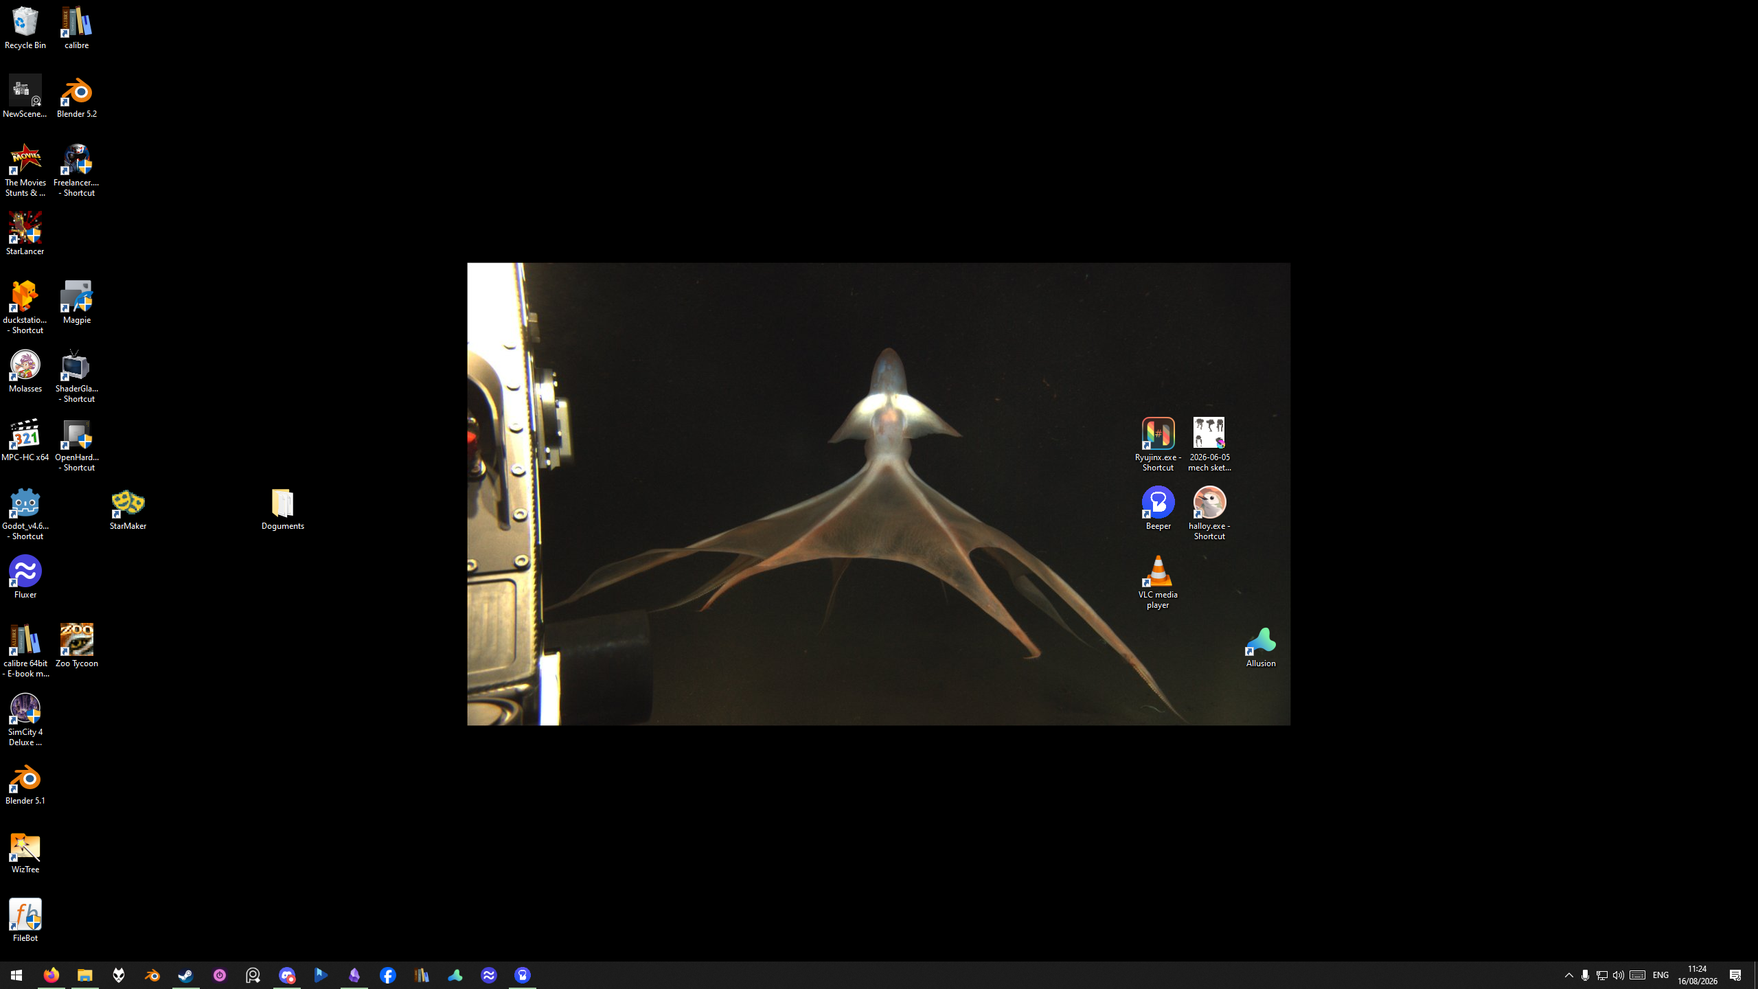Switch to Beeper in the taskbar
The image size is (1758, 989).
[522, 975]
